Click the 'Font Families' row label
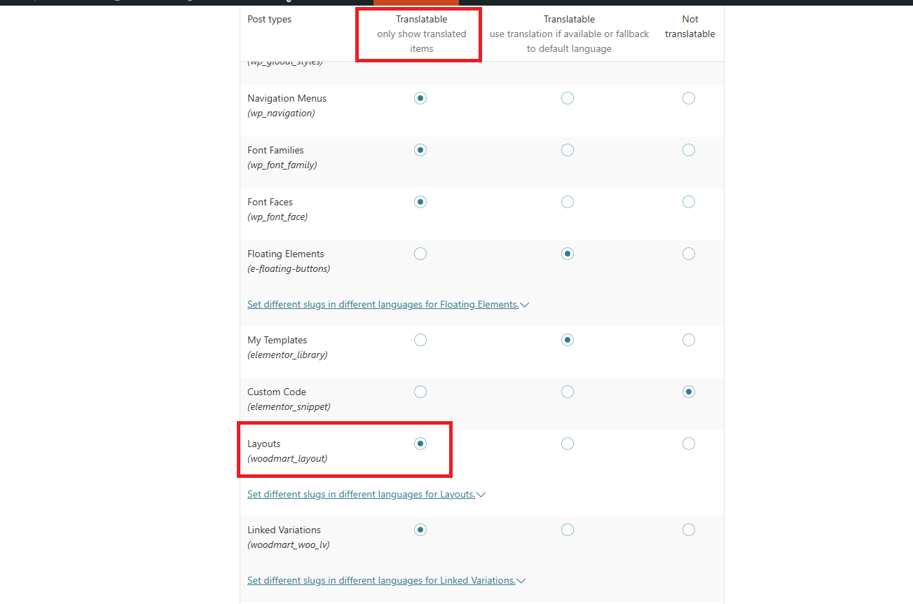 point(275,150)
